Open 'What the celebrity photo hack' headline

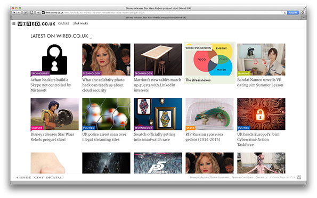(x=103, y=85)
